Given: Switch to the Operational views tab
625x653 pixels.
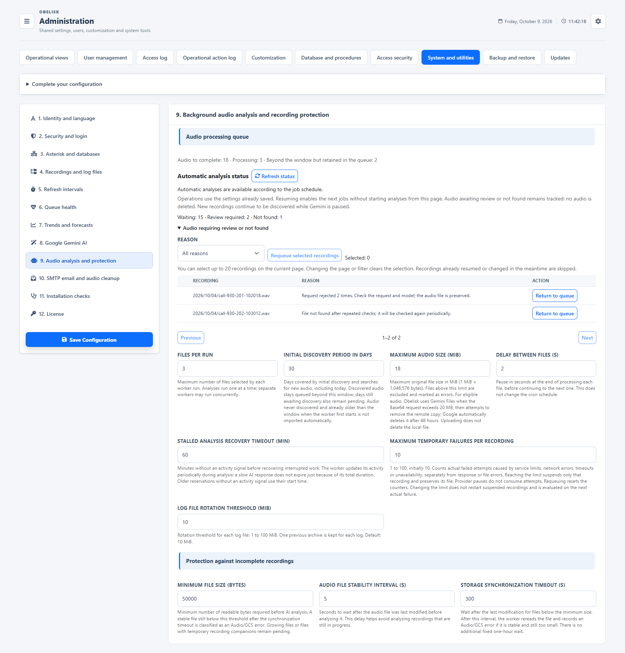Looking at the screenshot, I should point(47,58).
